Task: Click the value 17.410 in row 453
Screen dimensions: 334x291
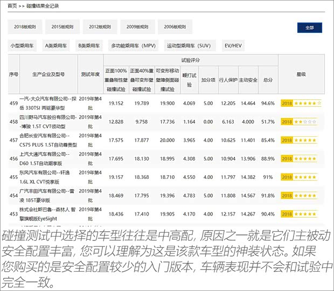Action: click(x=142, y=214)
